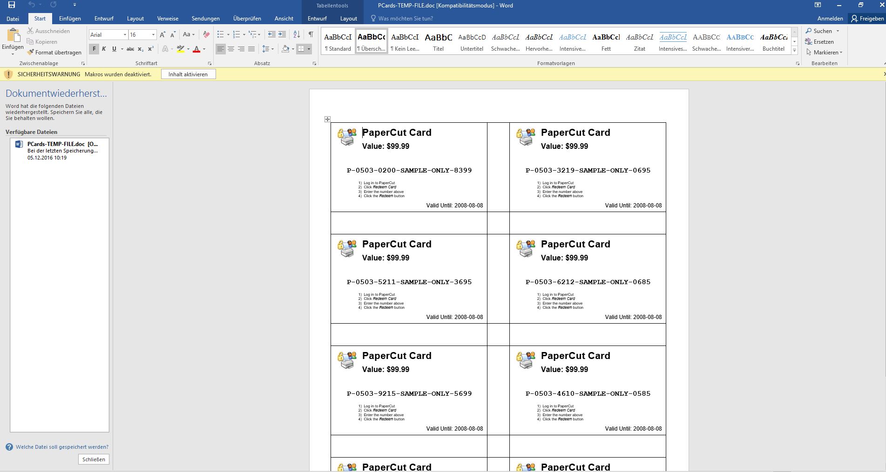886x472 pixels.
Task: Click the table move handle
Action: (x=327, y=120)
